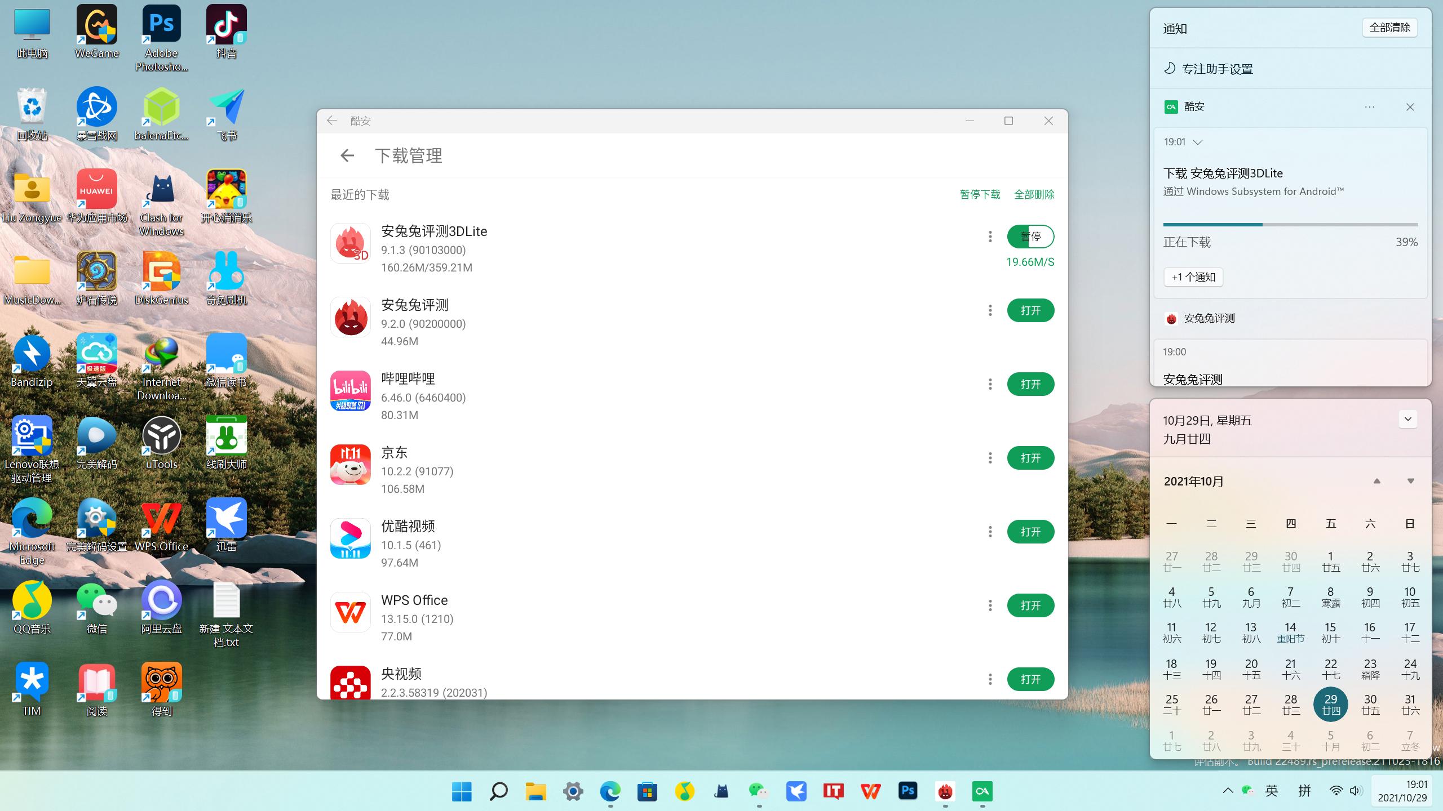Viewport: 1443px width, 811px height.
Task: Click the 暂停下载 link above the download list
Action: 980,194
